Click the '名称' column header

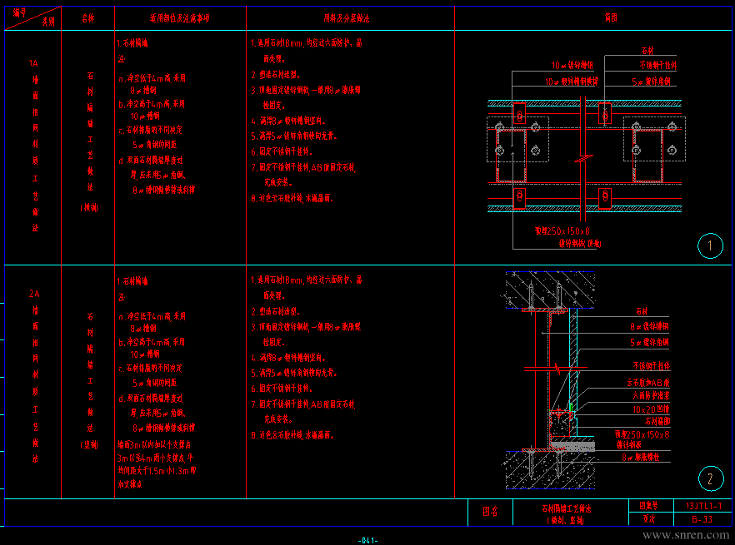[x=88, y=18]
